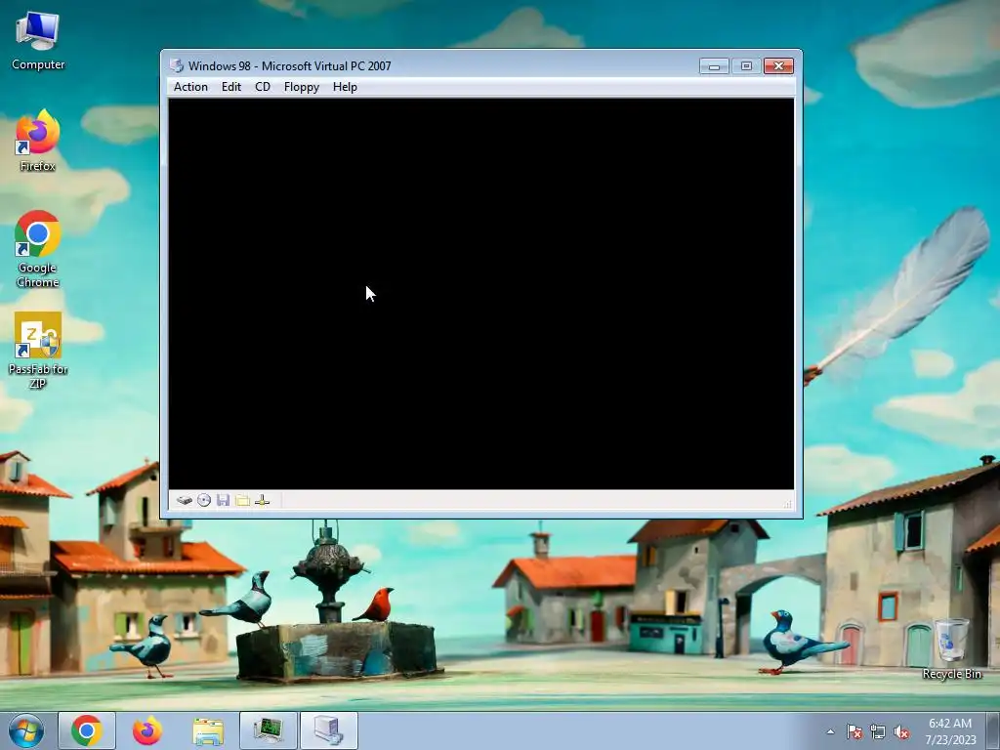The width and height of the screenshot is (1000, 750).
Task: Click the CD drive status icon
Action: [x=204, y=501]
